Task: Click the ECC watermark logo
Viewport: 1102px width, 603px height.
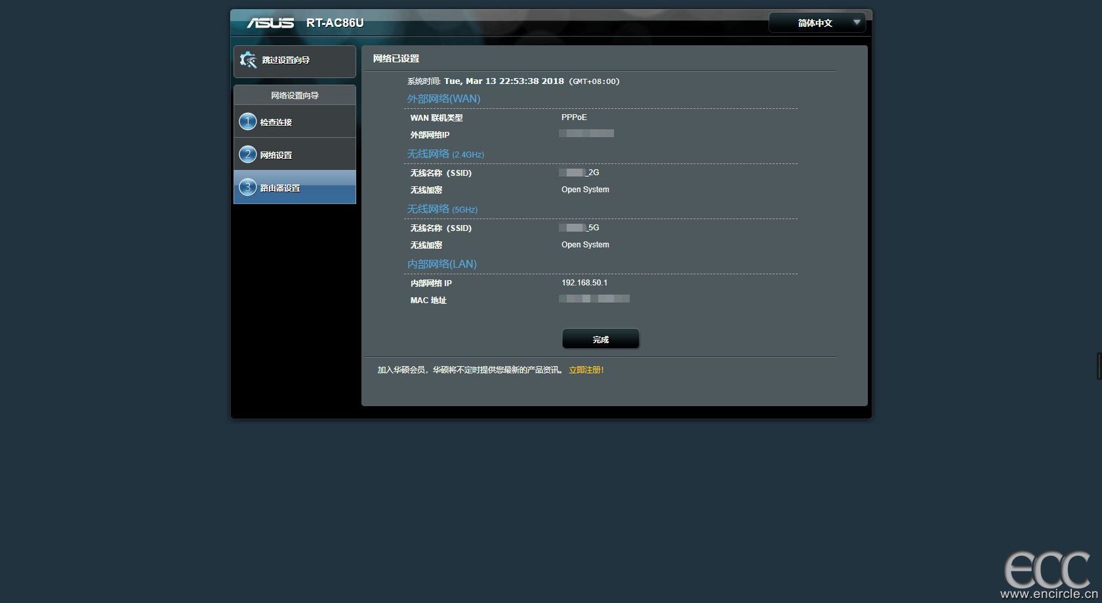Action: (x=1047, y=570)
